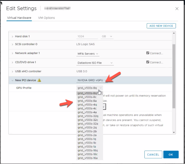This screenshot has width=185, height=164.
Task: Click the hardware list scroll up arrow
Action: click(x=174, y=33)
